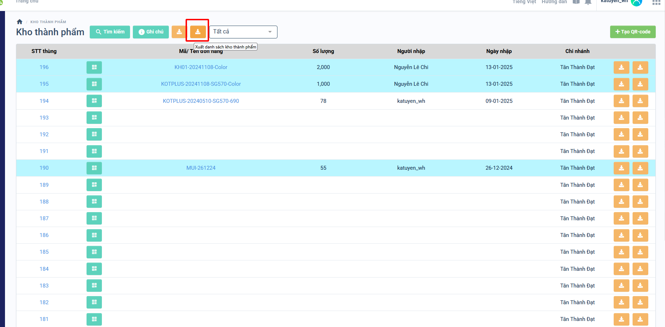Open the Tất cả filter dropdown
This screenshot has width=665, height=327.
tap(243, 32)
